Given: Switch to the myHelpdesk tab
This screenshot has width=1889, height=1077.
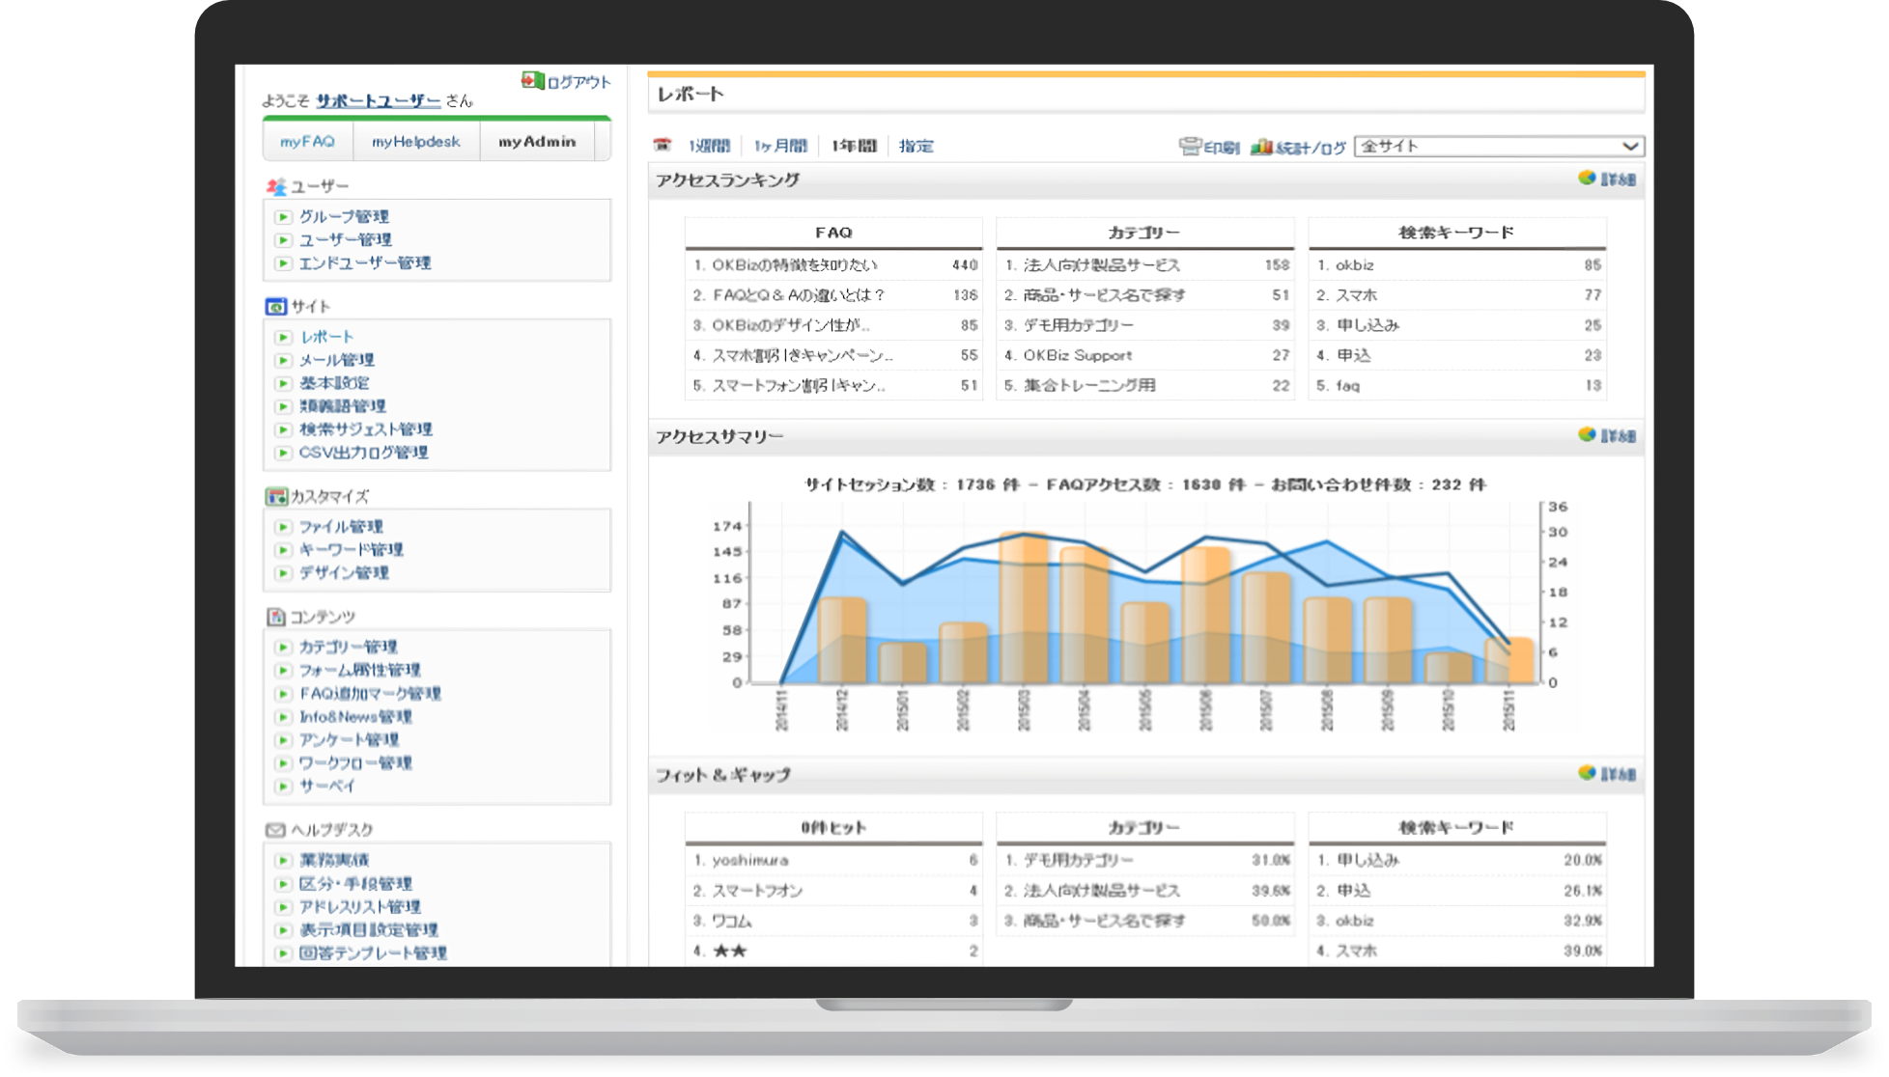Looking at the screenshot, I should coord(417,141).
